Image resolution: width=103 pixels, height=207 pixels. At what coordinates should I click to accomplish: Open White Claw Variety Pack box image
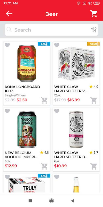point(76,63)
